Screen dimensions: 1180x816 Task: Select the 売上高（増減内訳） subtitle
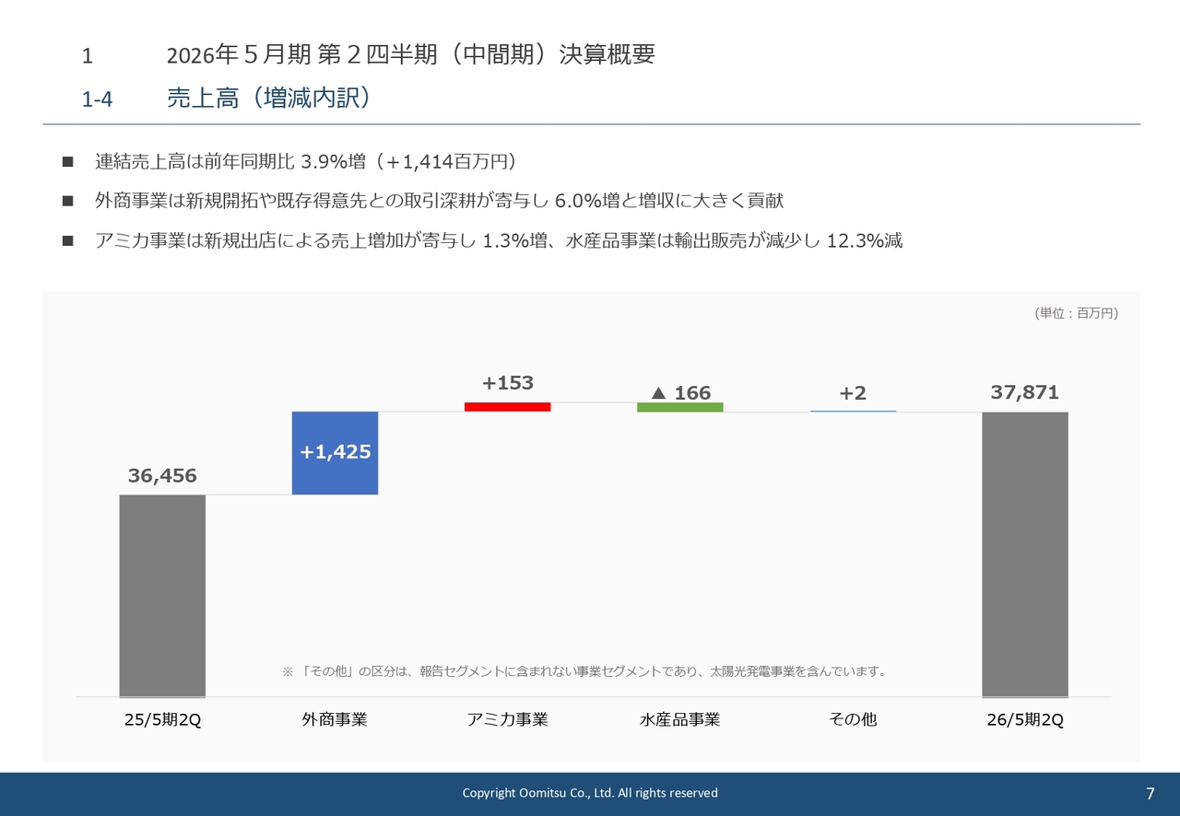(269, 99)
